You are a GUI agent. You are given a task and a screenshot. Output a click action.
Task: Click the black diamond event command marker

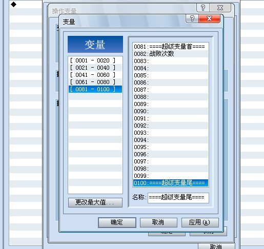coord(13,4)
